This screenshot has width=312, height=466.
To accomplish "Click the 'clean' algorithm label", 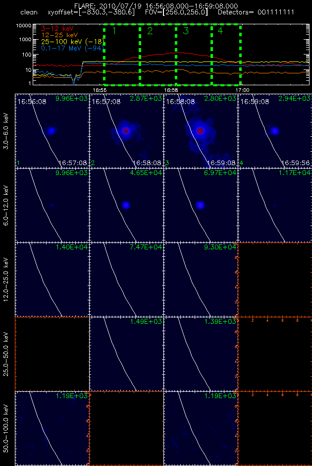I will click(29, 13).
